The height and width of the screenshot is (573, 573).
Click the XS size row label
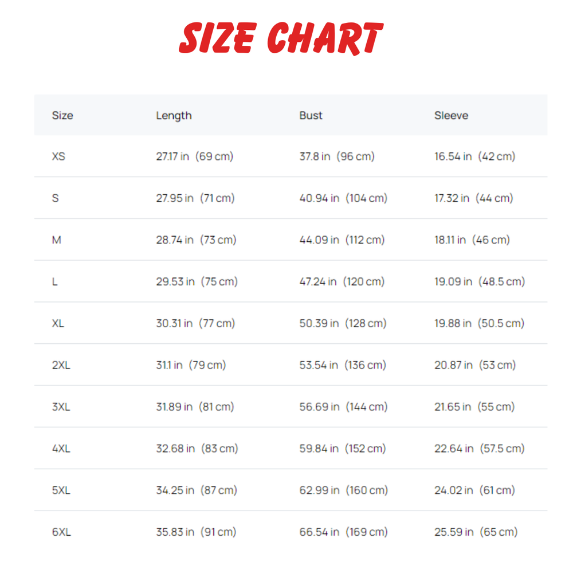pyautogui.click(x=58, y=156)
